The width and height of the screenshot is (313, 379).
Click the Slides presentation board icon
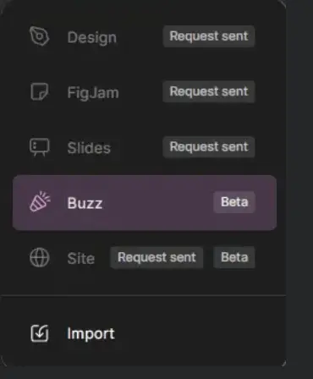pyautogui.click(x=40, y=147)
